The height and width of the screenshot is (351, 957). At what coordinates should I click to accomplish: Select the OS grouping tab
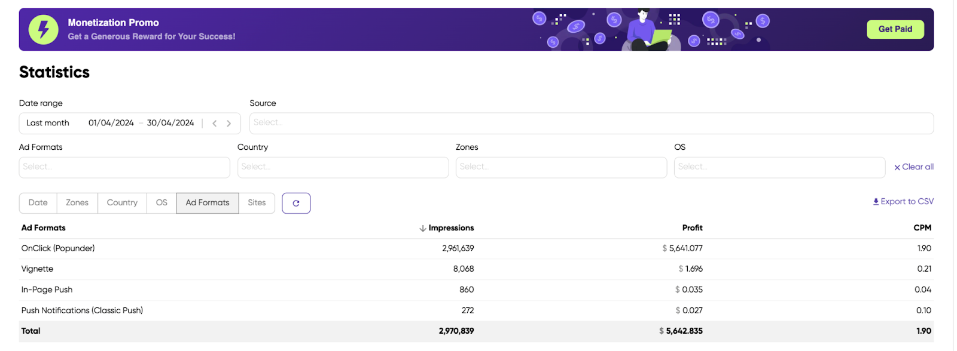pyautogui.click(x=161, y=203)
